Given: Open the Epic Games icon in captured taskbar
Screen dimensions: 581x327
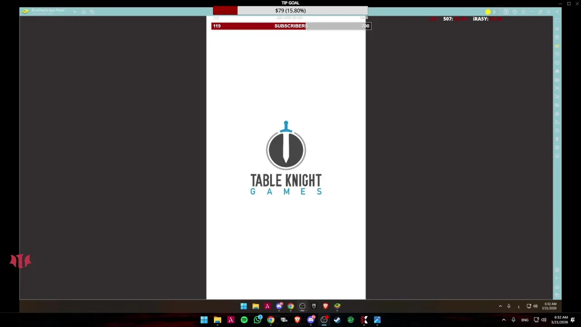Looking at the screenshot, I should 314,306.
